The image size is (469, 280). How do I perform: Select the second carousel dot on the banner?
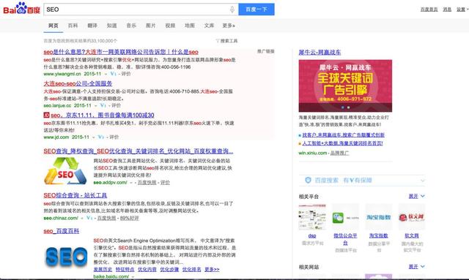click(x=348, y=107)
